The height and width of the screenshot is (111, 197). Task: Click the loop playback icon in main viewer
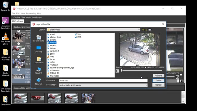click(177, 77)
